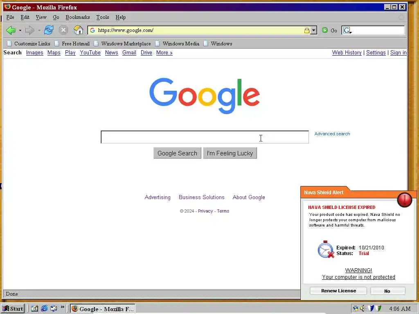Open the Go menu
The image size is (419, 314).
(x=56, y=17)
